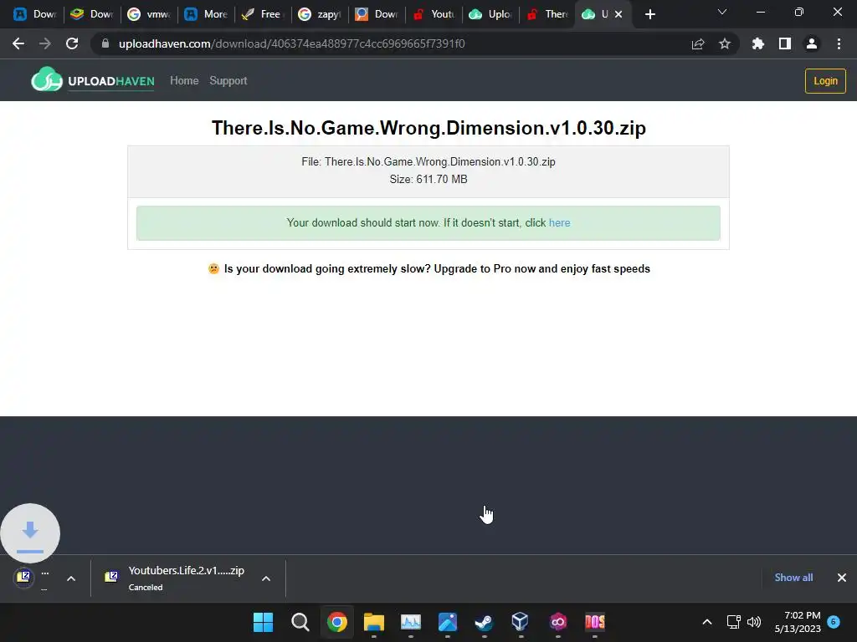Screen dimensions: 857x642
Task: Click the UploadHaven logo
Action: 93,81
